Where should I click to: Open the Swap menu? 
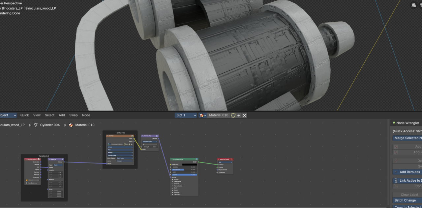74,115
